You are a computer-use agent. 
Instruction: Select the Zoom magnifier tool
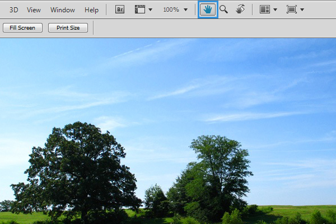223,10
